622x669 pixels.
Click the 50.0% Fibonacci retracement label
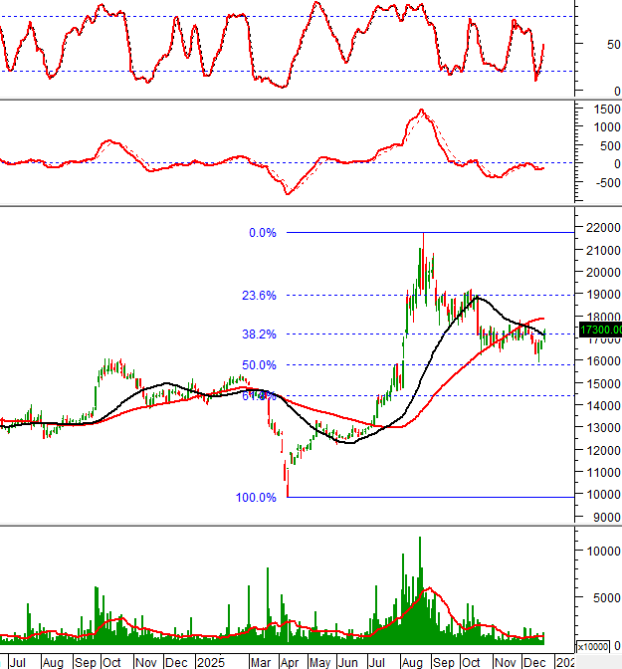(x=258, y=365)
